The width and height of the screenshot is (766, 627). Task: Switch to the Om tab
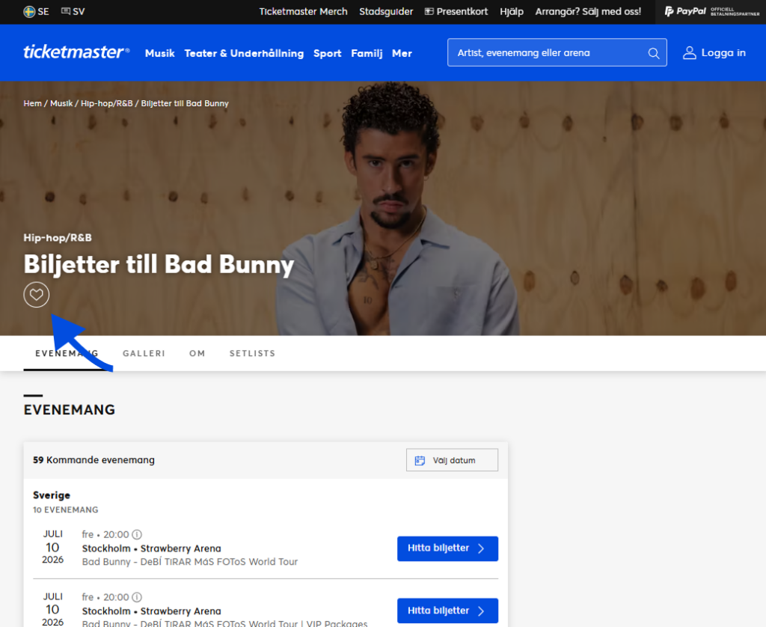(197, 353)
